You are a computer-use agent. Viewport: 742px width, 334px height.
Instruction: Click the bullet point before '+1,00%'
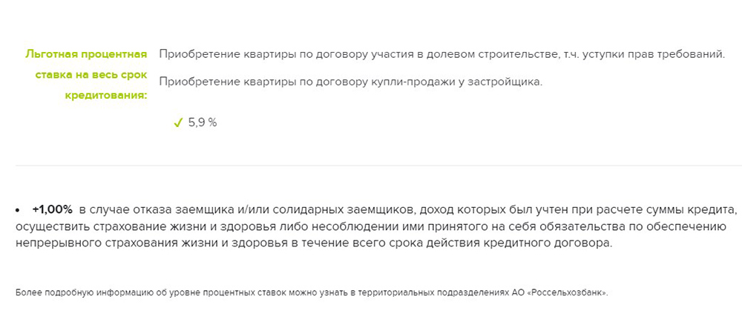click(x=19, y=210)
